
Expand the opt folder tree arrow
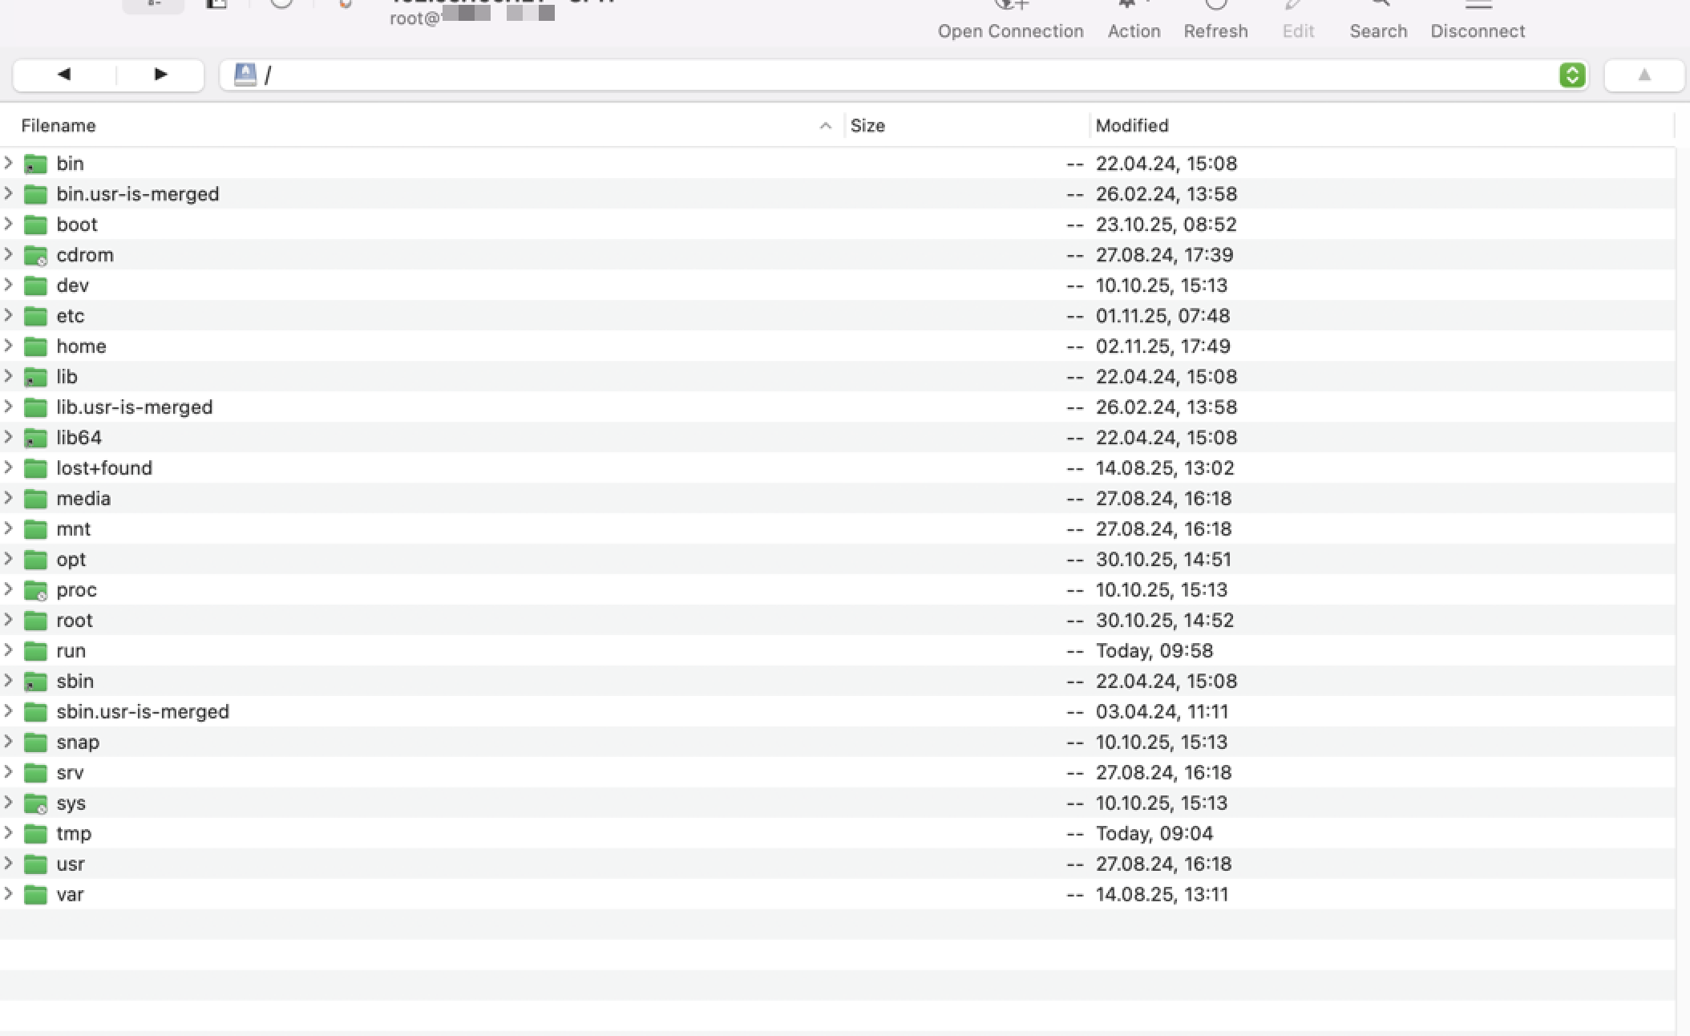tap(9, 559)
